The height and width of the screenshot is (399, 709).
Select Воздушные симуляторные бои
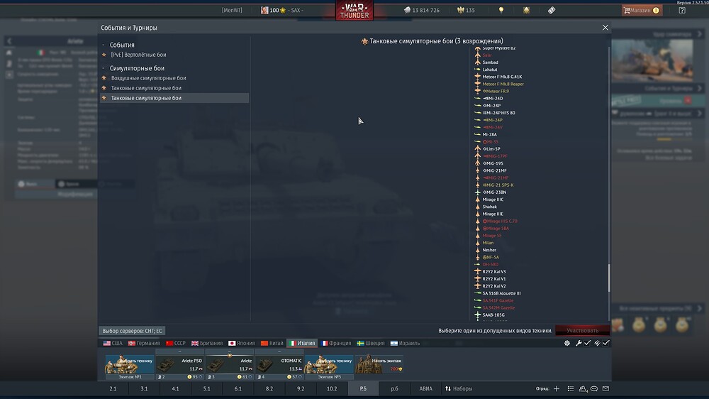tap(148, 78)
